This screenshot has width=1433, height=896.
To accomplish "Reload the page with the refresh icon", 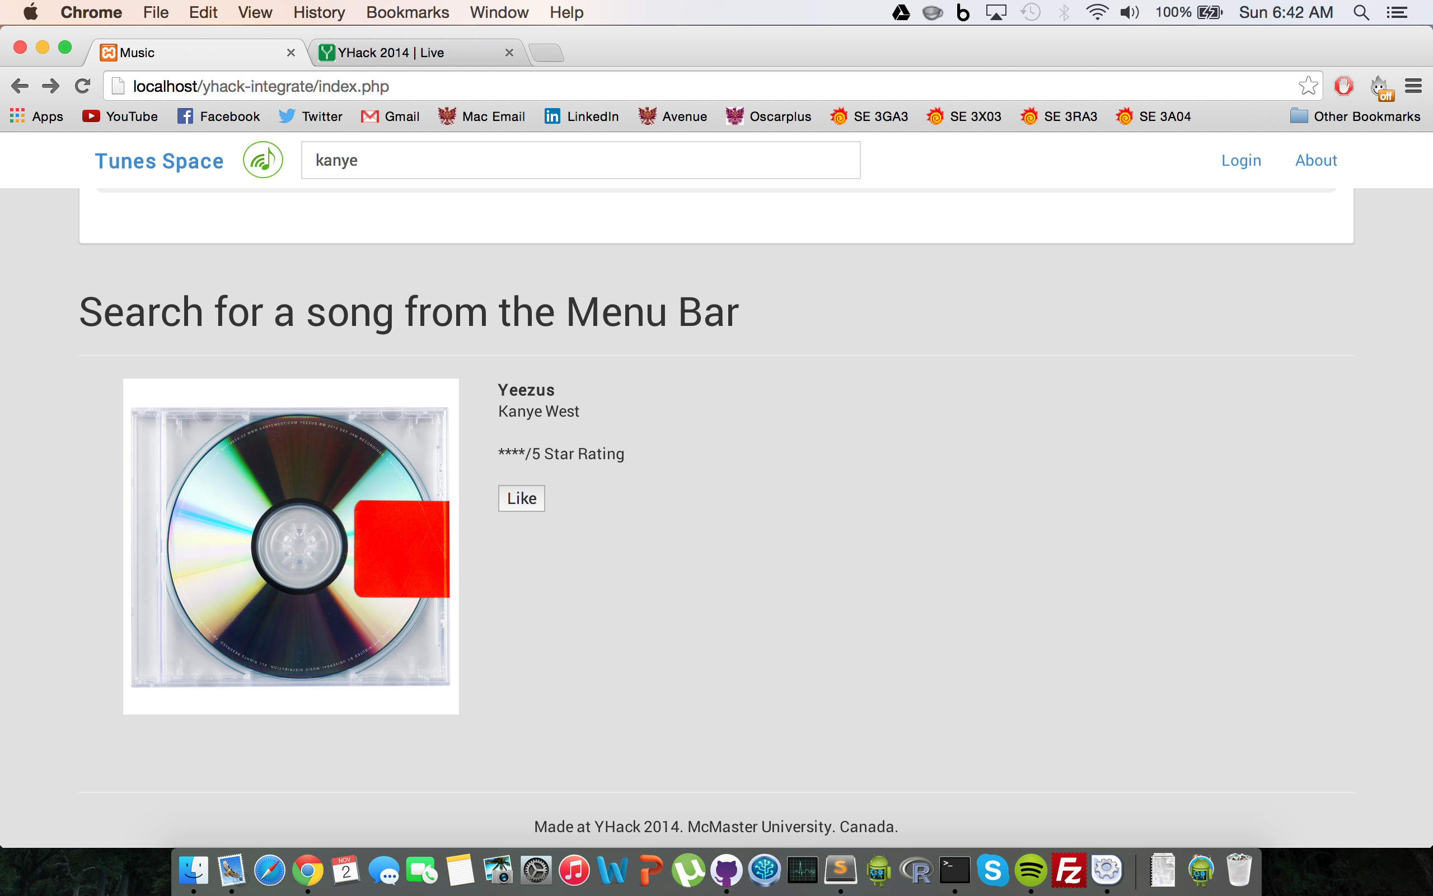I will (x=82, y=86).
